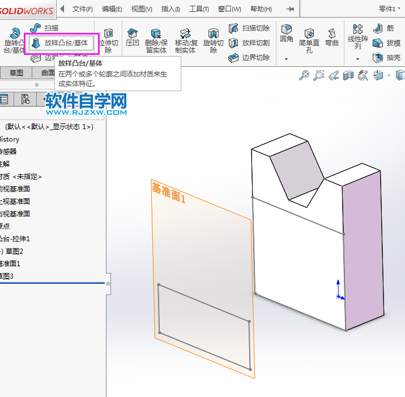Click the Move/Copy Bodies (移动/复制实体) tool
This screenshot has width=405, height=397.
(186, 41)
